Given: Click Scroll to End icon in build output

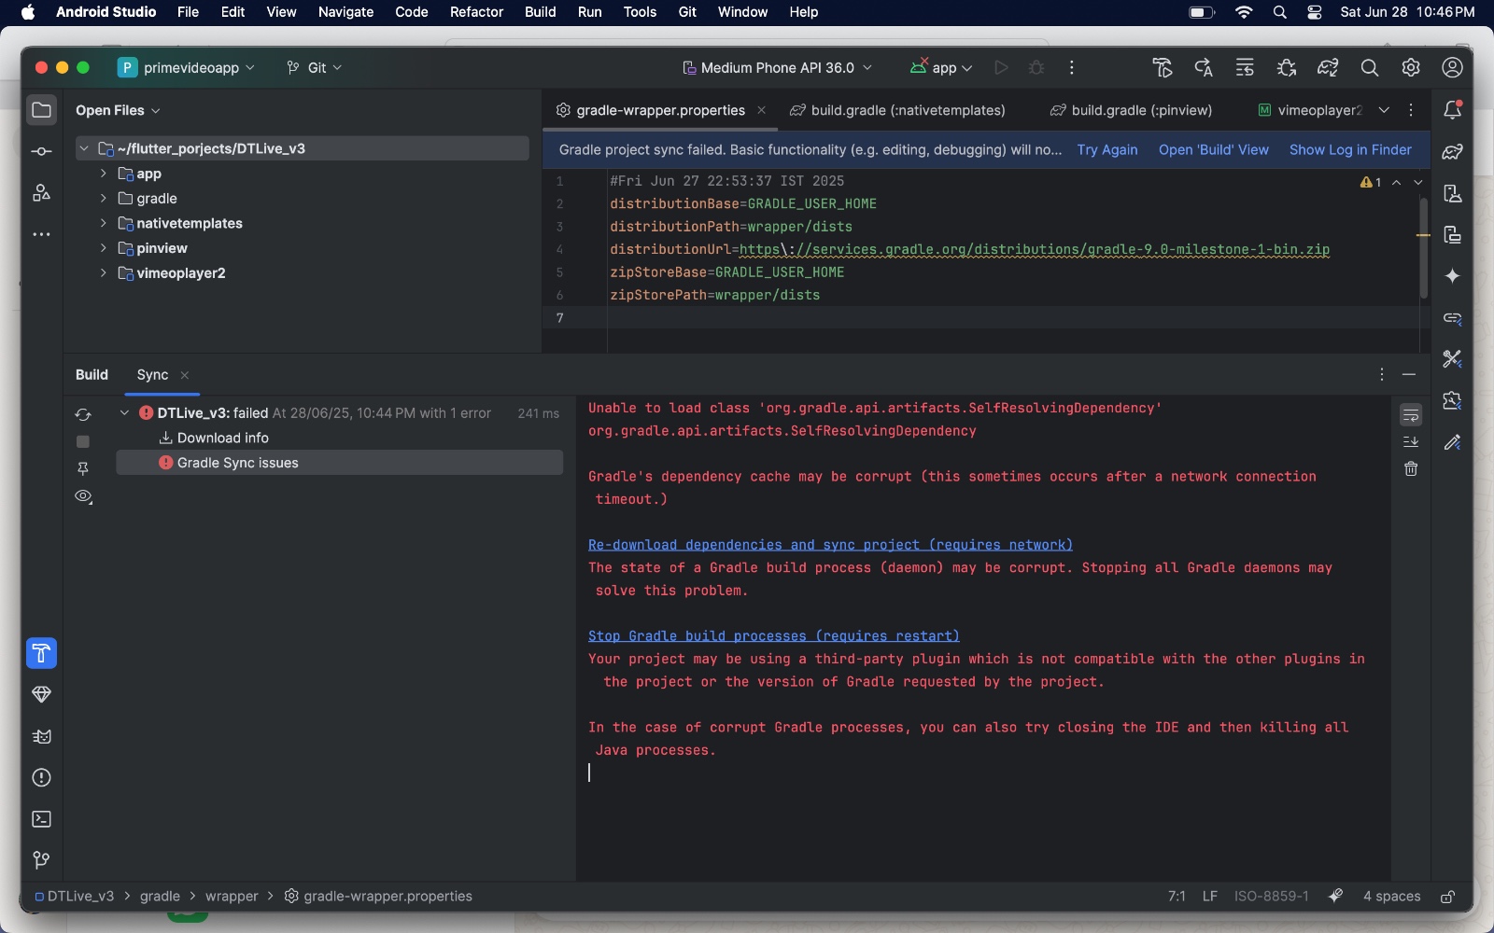Looking at the screenshot, I should 1411,441.
